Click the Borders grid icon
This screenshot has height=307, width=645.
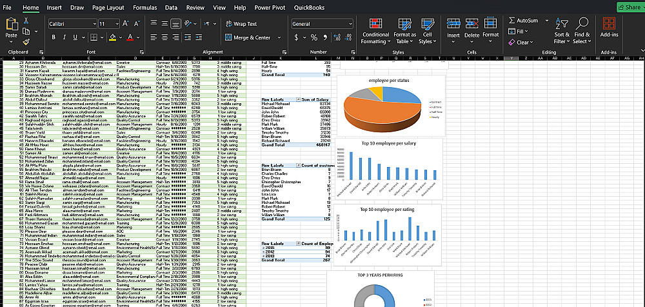[x=92, y=38]
